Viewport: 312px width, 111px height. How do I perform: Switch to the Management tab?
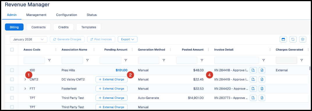(x=36, y=15)
